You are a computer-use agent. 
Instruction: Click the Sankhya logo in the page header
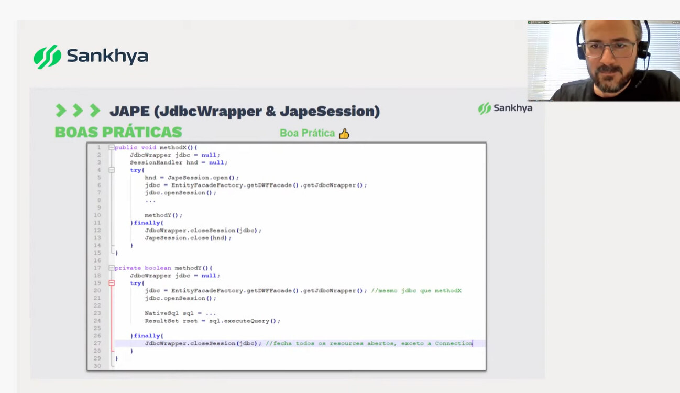coord(91,57)
